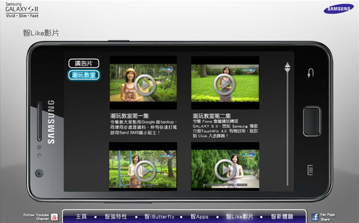359x223 pixels.
Task: Click the phone's back arrow key
Action: pyautogui.click(x=311, y=73)
